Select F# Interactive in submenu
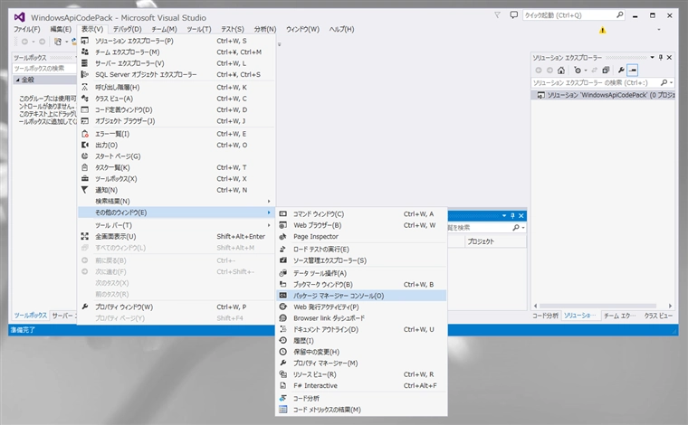This screenshot has width=688, height=425. point(361,385)
